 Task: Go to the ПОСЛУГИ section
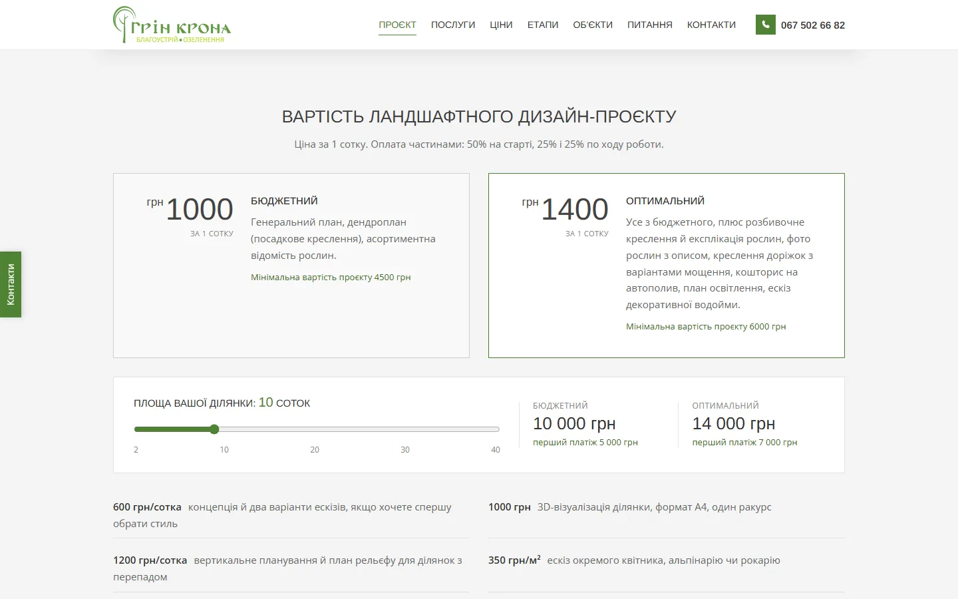point(453,25)
